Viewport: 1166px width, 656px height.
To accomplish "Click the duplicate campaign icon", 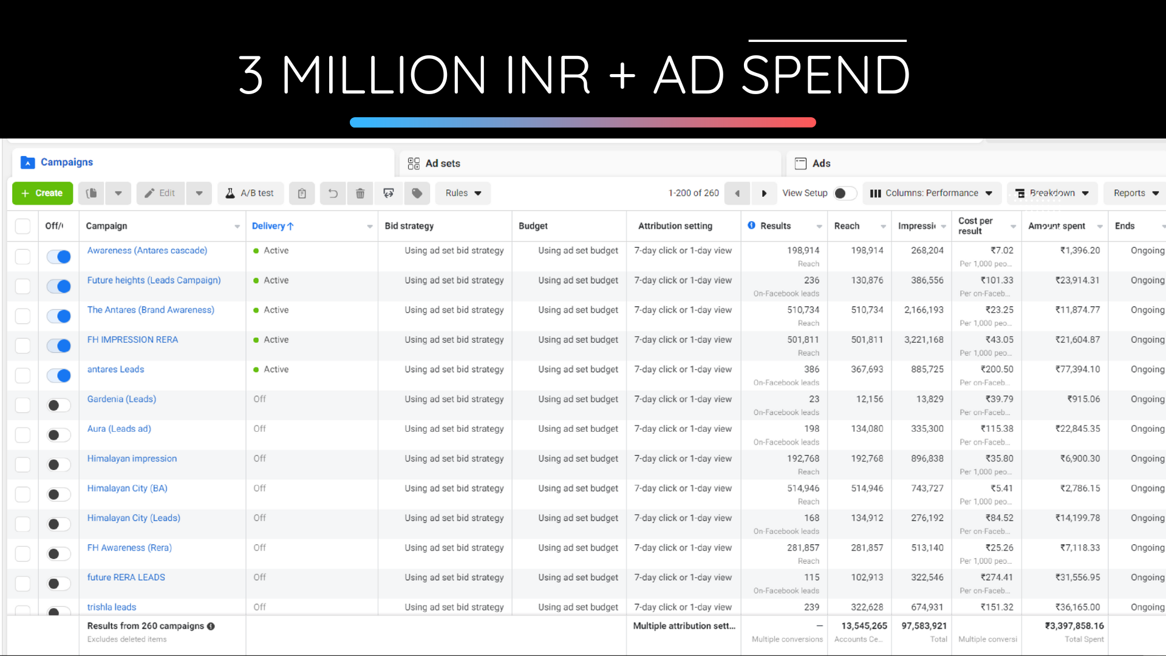I will 92,193.
